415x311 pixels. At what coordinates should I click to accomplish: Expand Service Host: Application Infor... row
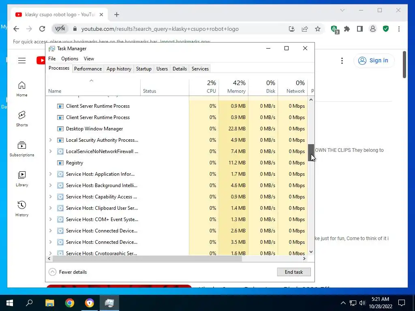51,174
